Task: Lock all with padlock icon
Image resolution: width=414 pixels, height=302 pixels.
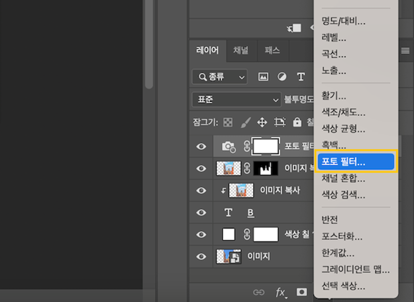Action: 297,122
